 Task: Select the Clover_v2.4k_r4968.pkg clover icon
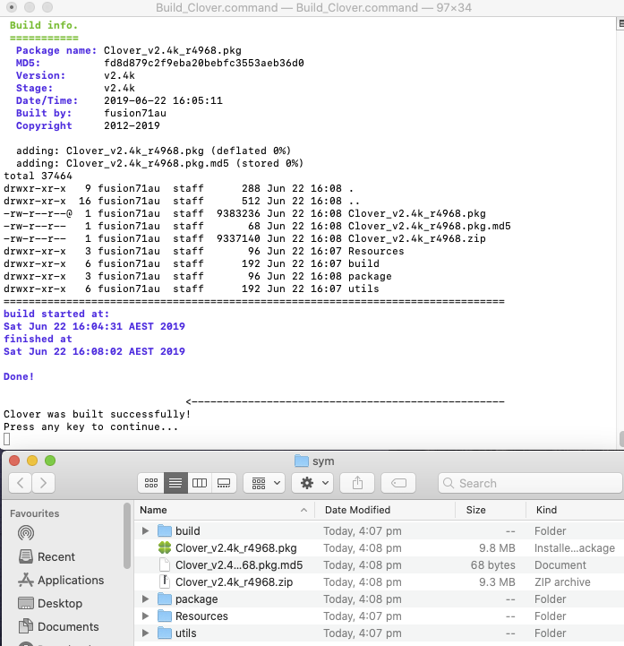tap(165, 548)
